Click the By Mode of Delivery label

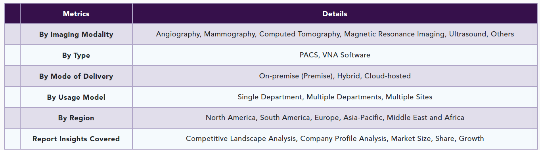[76, 76]
